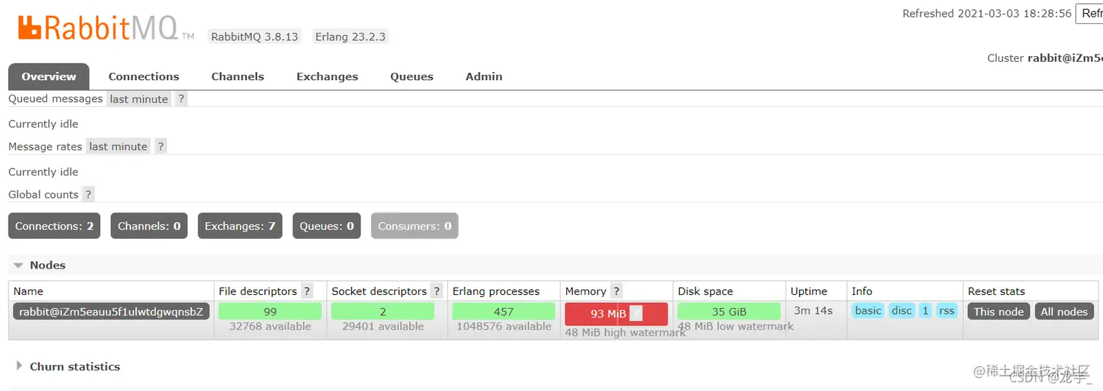
Task: Click the RabbitMQ 3.8.13 version label
Action: [x=255, y=36]
